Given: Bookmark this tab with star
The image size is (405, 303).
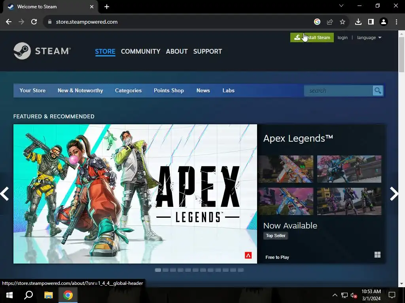Looking at the screenshot, I should 343,22.
